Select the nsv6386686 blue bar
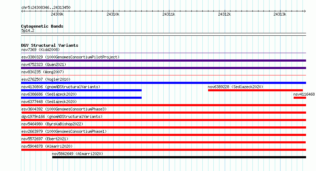Viewport: 316px width, 171px height. coord(81,98)
